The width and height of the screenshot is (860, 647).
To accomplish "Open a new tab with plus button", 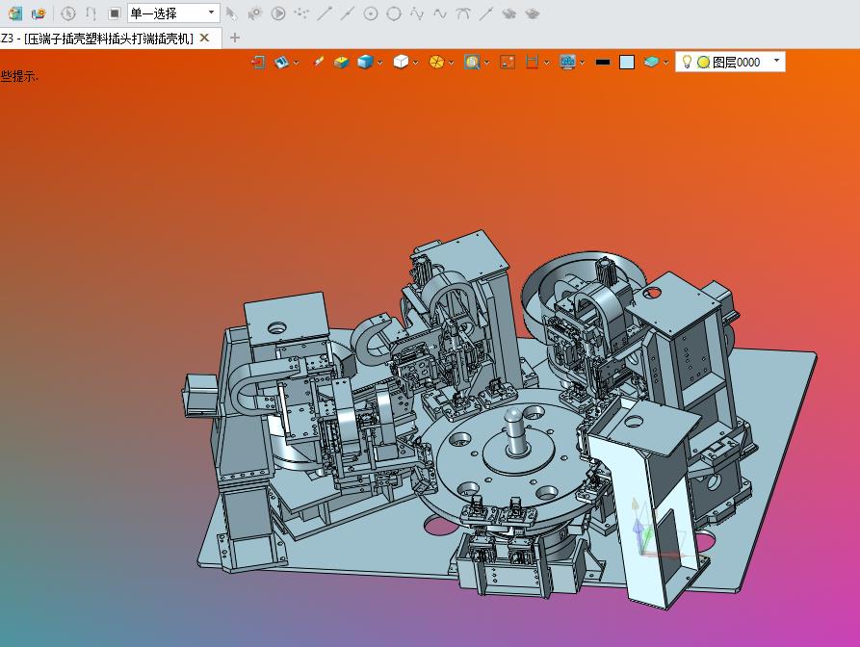I will click(x=235, y=38).
